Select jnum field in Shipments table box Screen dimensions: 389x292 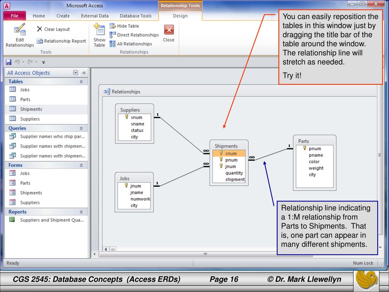point(229,167)
